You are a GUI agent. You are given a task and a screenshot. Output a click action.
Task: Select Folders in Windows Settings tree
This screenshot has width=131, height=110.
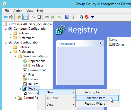click(x=33, y=79)
